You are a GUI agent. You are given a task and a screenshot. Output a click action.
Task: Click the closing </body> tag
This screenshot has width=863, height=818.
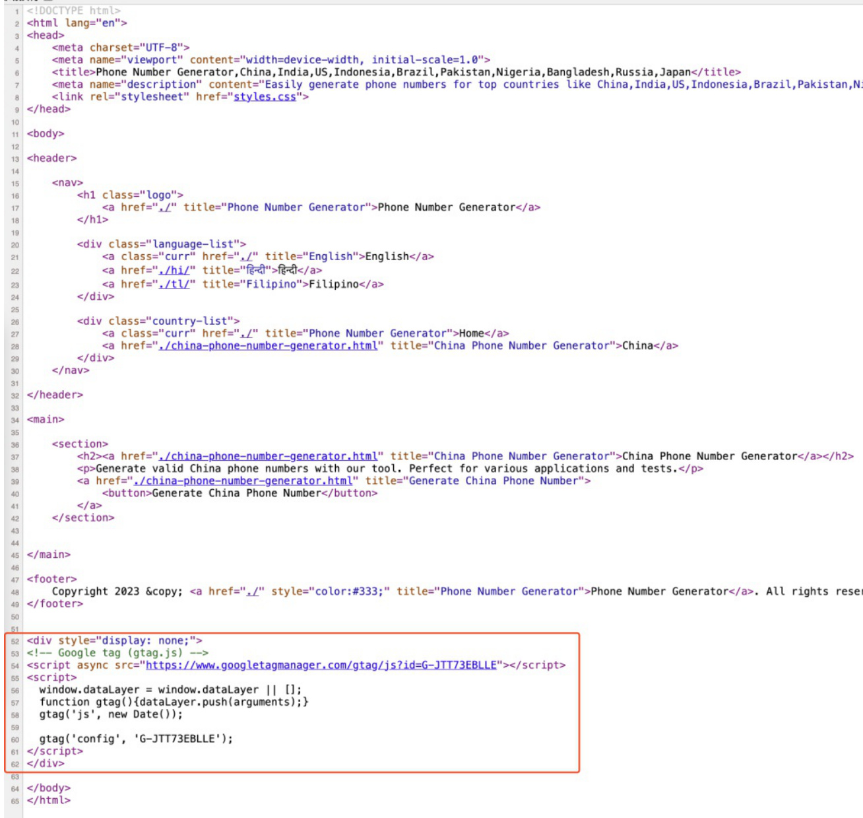49,788
